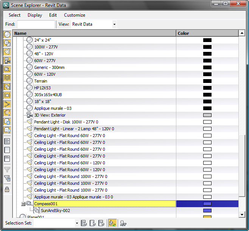Click the Invert Display icon
The height and width of the screenshot is (231, 249).
[7, 159]
